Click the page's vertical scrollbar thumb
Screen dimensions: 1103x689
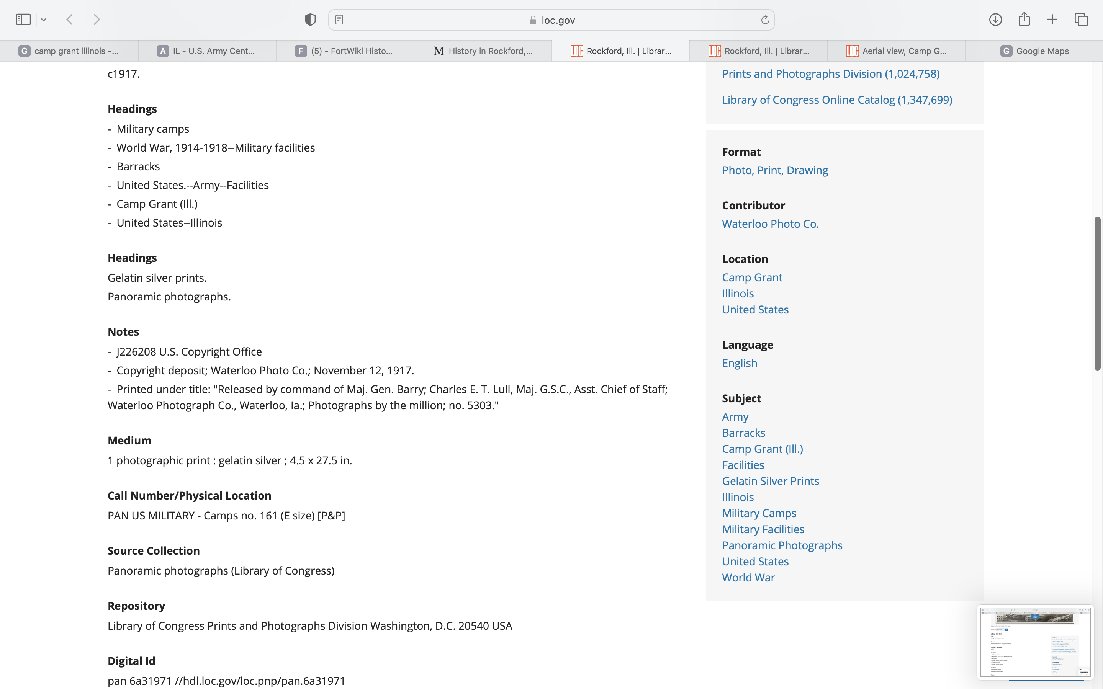point(1097,294)
